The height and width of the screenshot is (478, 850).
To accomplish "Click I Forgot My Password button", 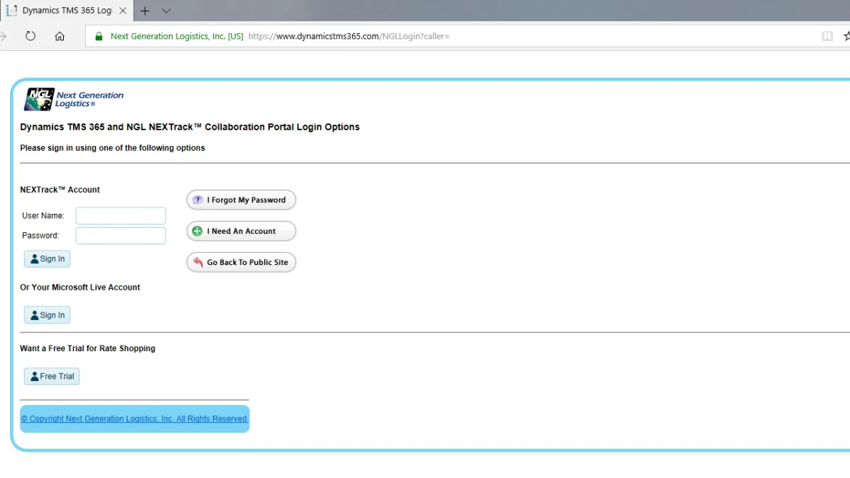I will [x=241, y=200].
